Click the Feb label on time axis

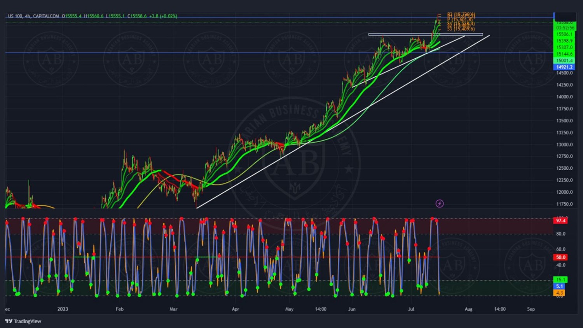coord(119,309)
